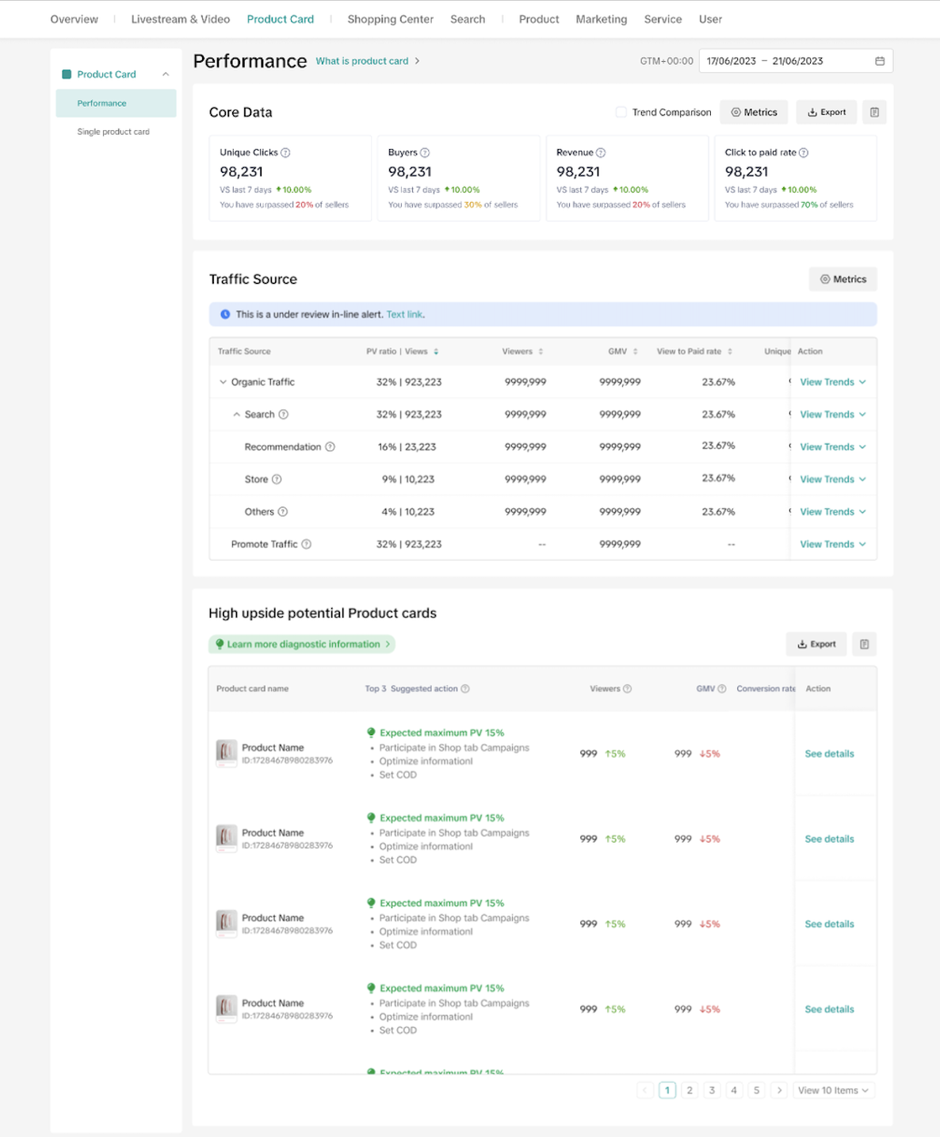Click the help icon next to Unique Clicks
Viewport: 940px width, 1137px height.
pos(285,153)
